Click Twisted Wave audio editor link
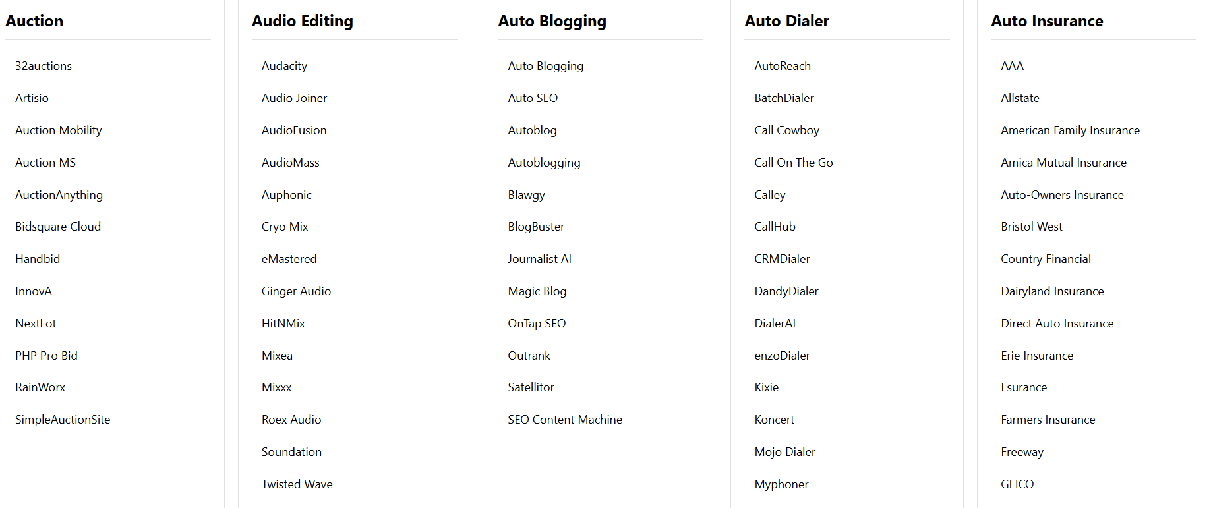The image size is (1211, 508). tap(297, 484)
